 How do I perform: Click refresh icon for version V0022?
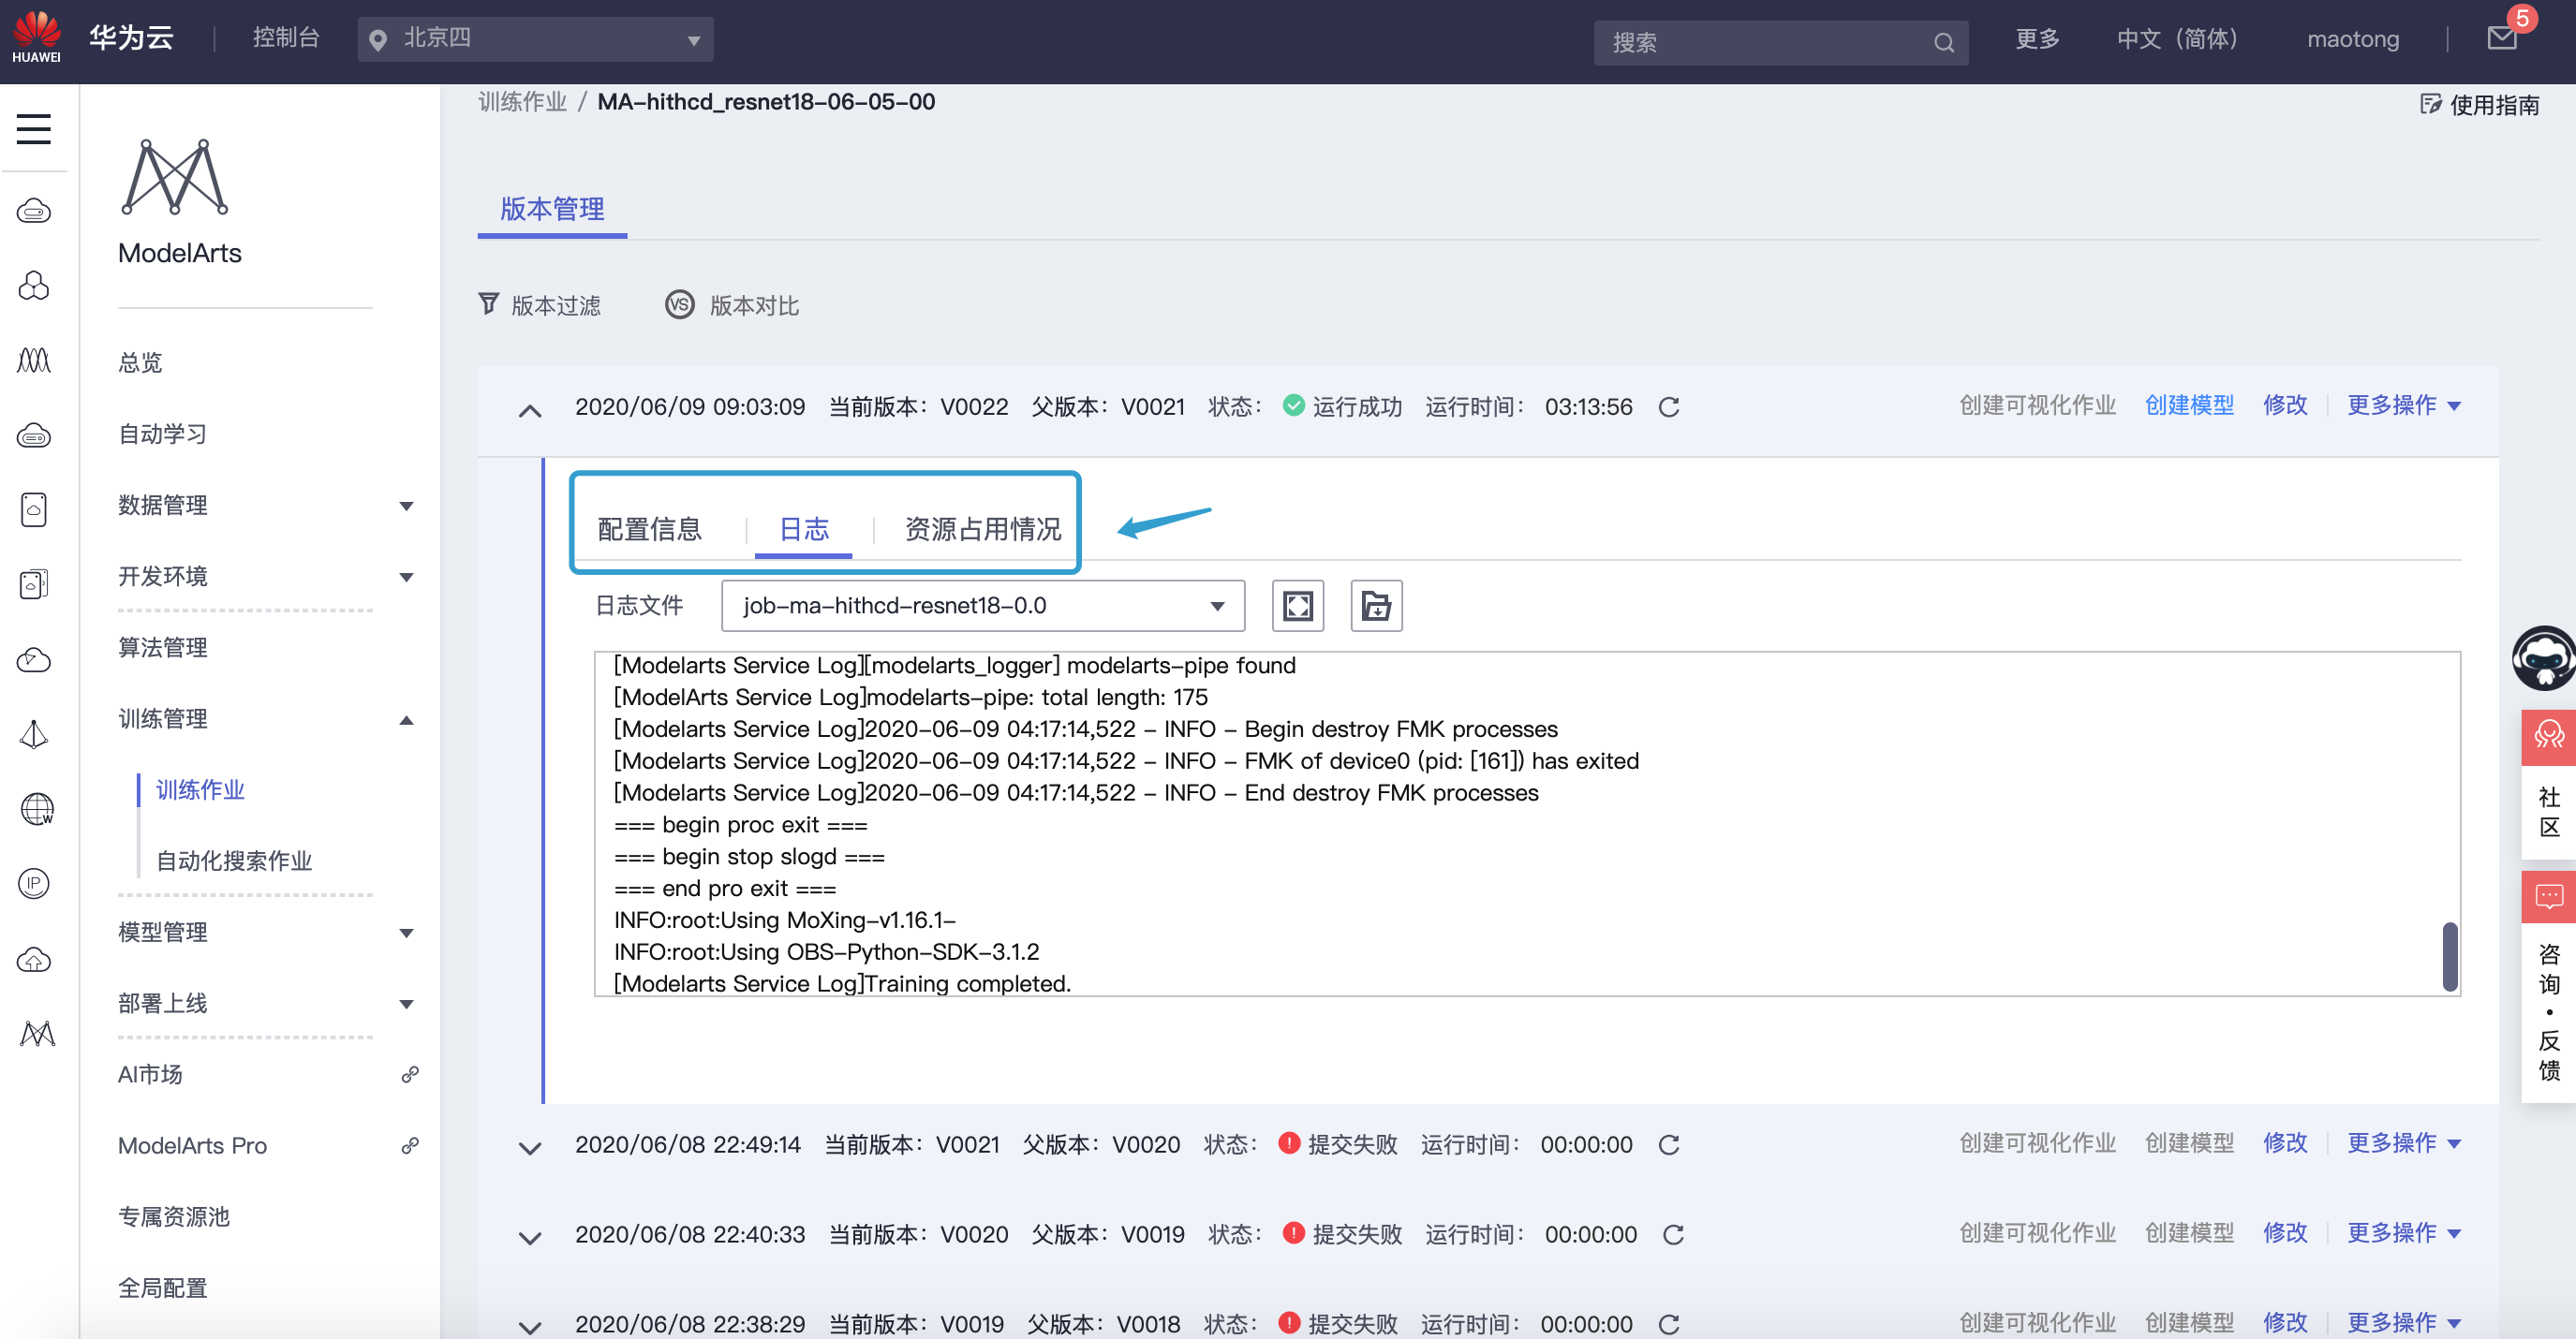tap(1668, 406)
